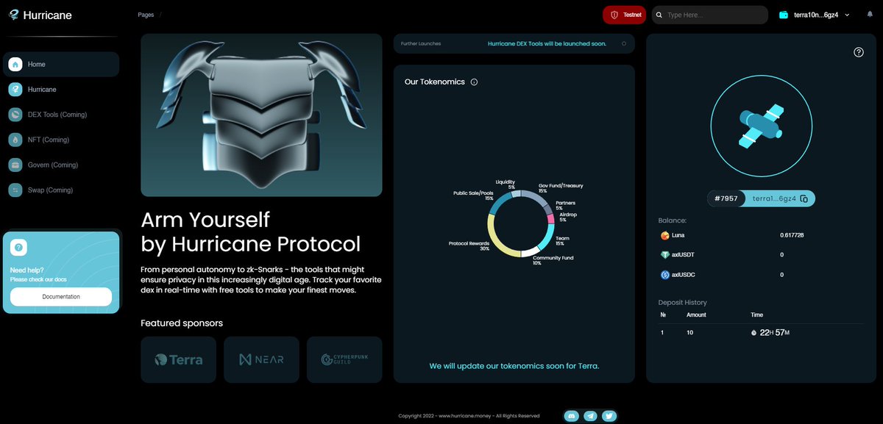Click the Luna token icon

pyautogui.click(x=665, y=235)
